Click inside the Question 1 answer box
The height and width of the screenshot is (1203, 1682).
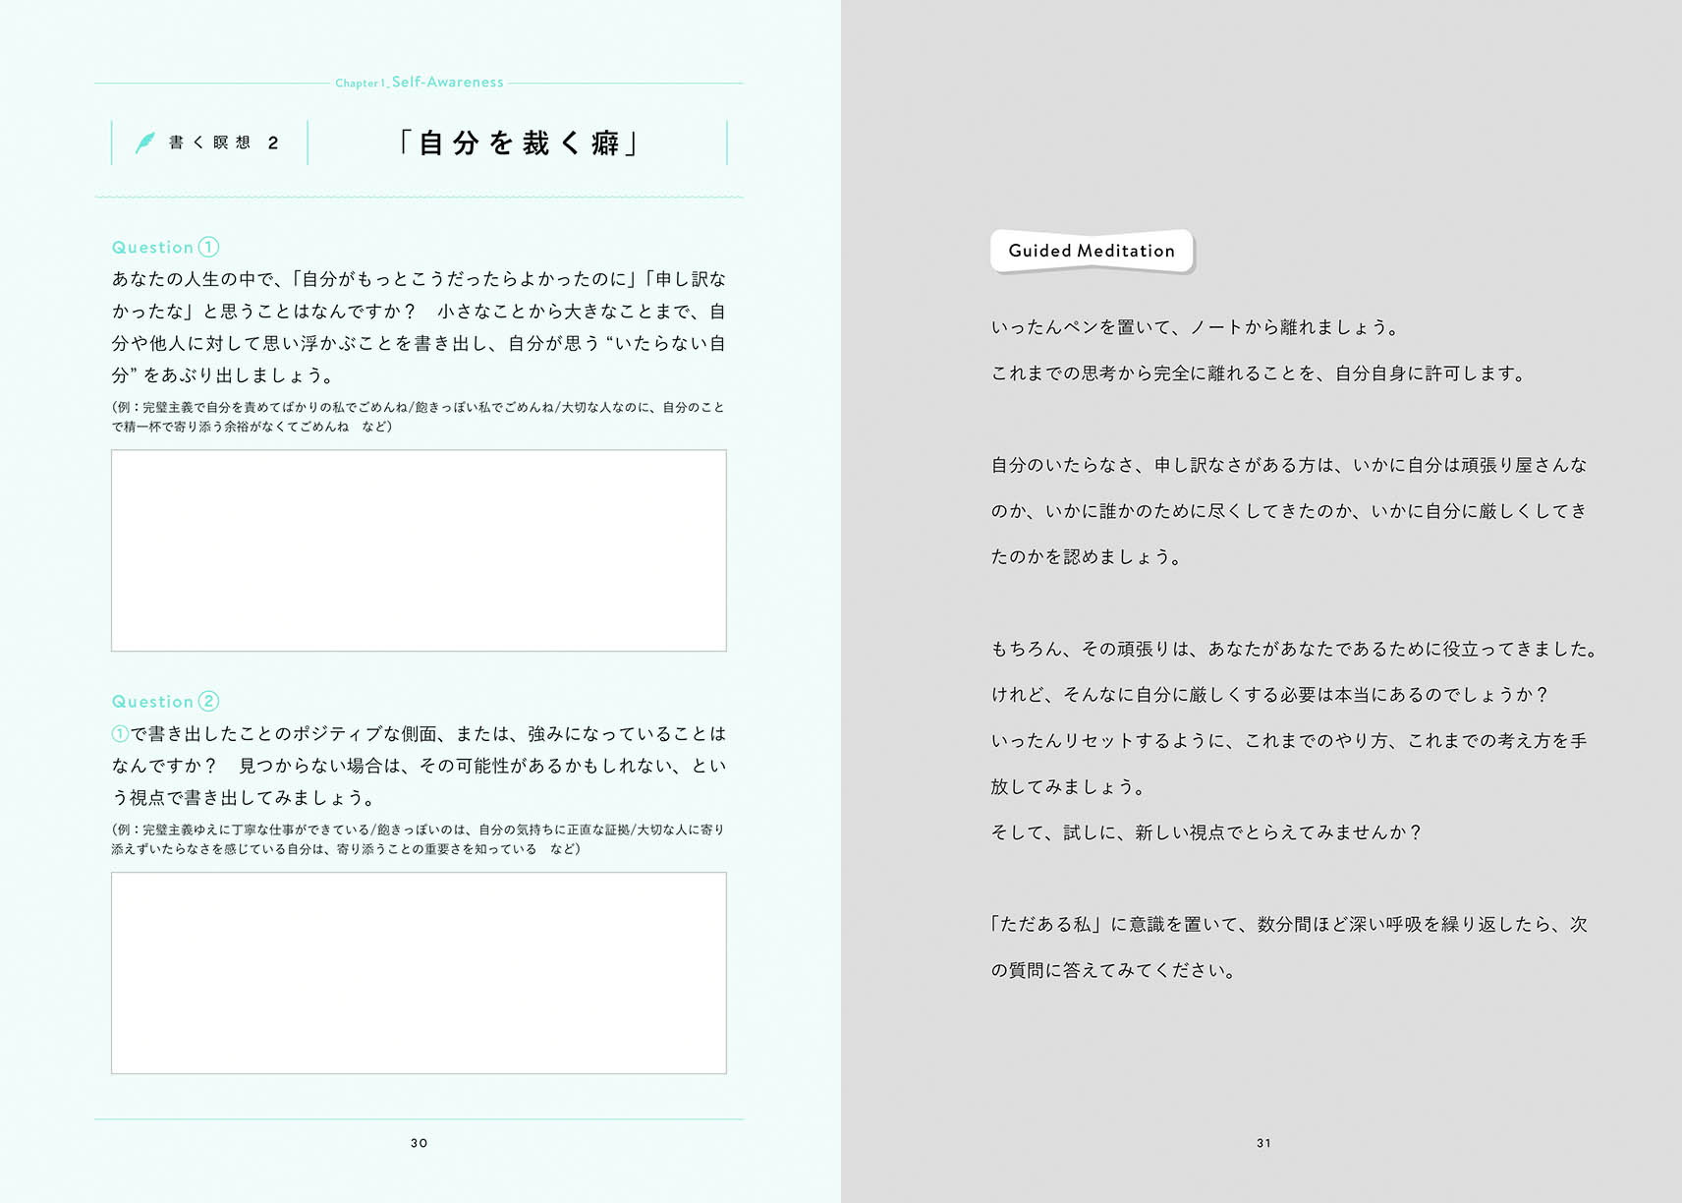tap(419, 550)
